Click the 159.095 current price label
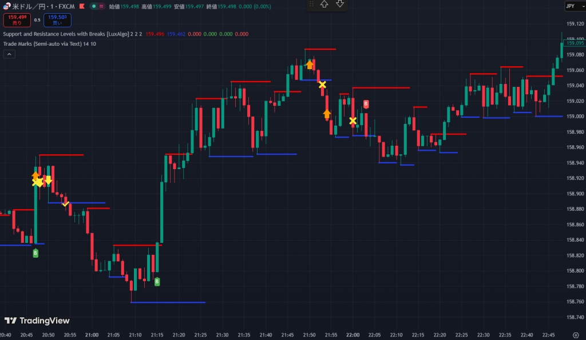The width and height of the screenshot is (586, 340). [x=575, y=43]
